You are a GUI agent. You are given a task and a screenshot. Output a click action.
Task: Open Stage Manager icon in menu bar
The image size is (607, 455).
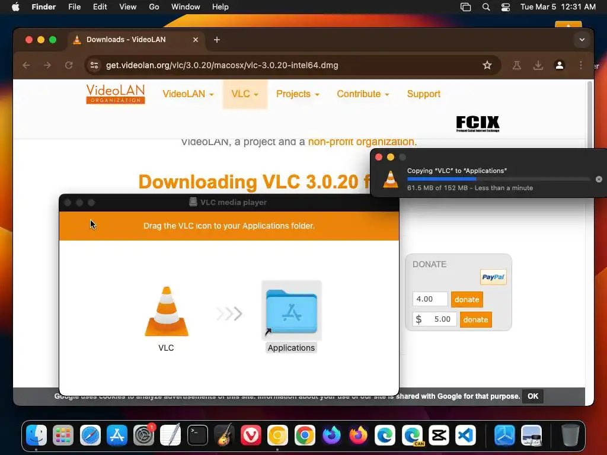tap(466, 7)
